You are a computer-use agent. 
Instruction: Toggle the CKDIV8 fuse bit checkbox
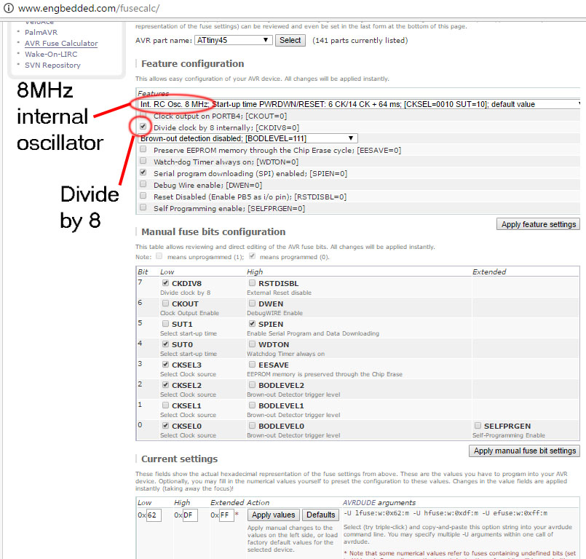click(165, 283)
